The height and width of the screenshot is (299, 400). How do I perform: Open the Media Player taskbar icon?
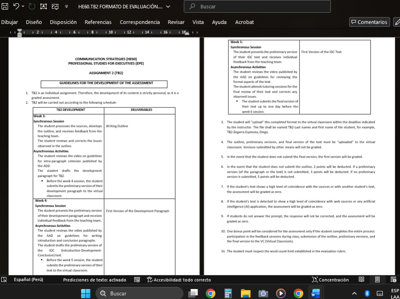tap(281, 293)
